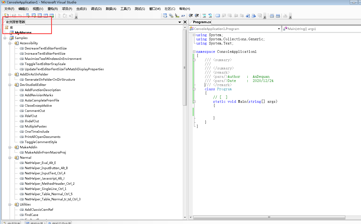Click the display parameter info icon

click(x=171, y=16)
